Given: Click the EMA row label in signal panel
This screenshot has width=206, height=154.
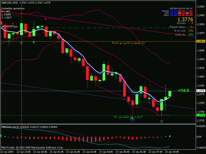Looking at the screenshot, I should click(166, 15).
